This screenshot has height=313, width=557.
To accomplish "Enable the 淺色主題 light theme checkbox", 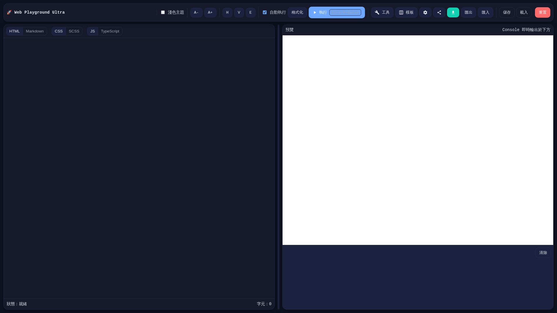I will pos(163,12).
